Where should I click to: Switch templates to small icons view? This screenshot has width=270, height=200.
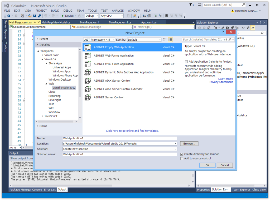point(165,40)
